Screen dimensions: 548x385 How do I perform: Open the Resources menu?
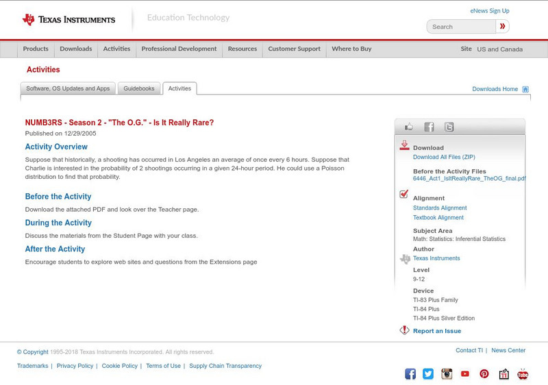pos(242,49)
